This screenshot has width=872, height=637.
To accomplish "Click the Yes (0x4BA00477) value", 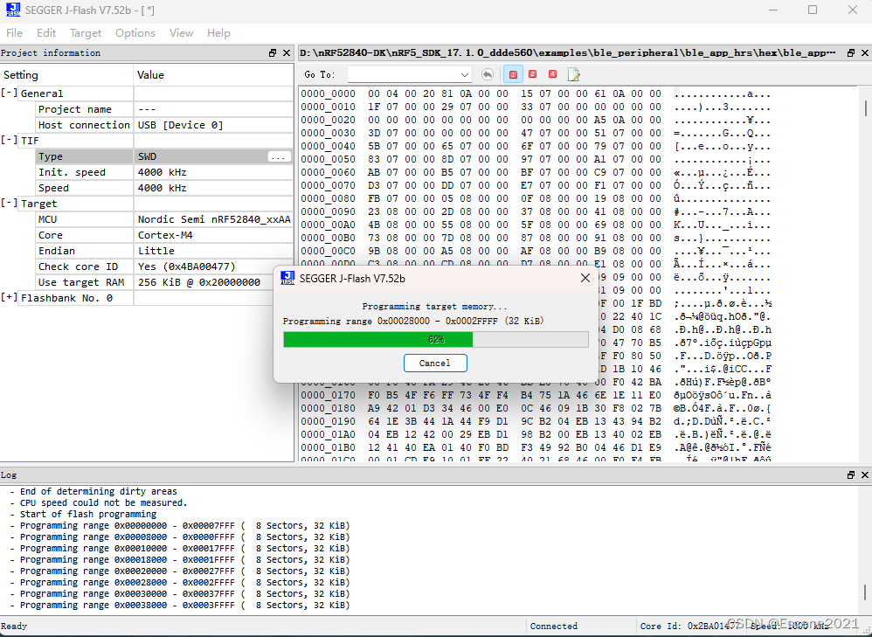I will pyautogui.click(x=187, y=267).
